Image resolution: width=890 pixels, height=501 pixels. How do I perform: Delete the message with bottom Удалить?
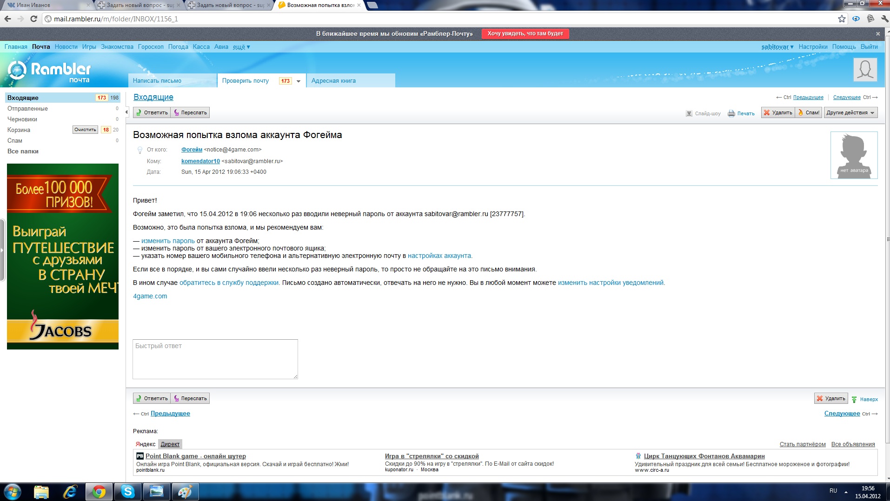[831, 398]
